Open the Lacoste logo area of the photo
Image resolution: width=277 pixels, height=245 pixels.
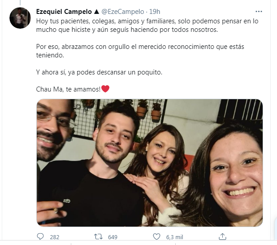coord(67,201)
